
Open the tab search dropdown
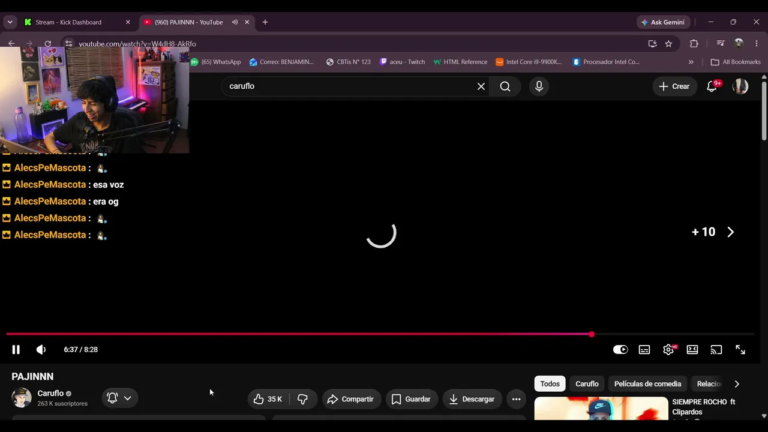[10, 22]
